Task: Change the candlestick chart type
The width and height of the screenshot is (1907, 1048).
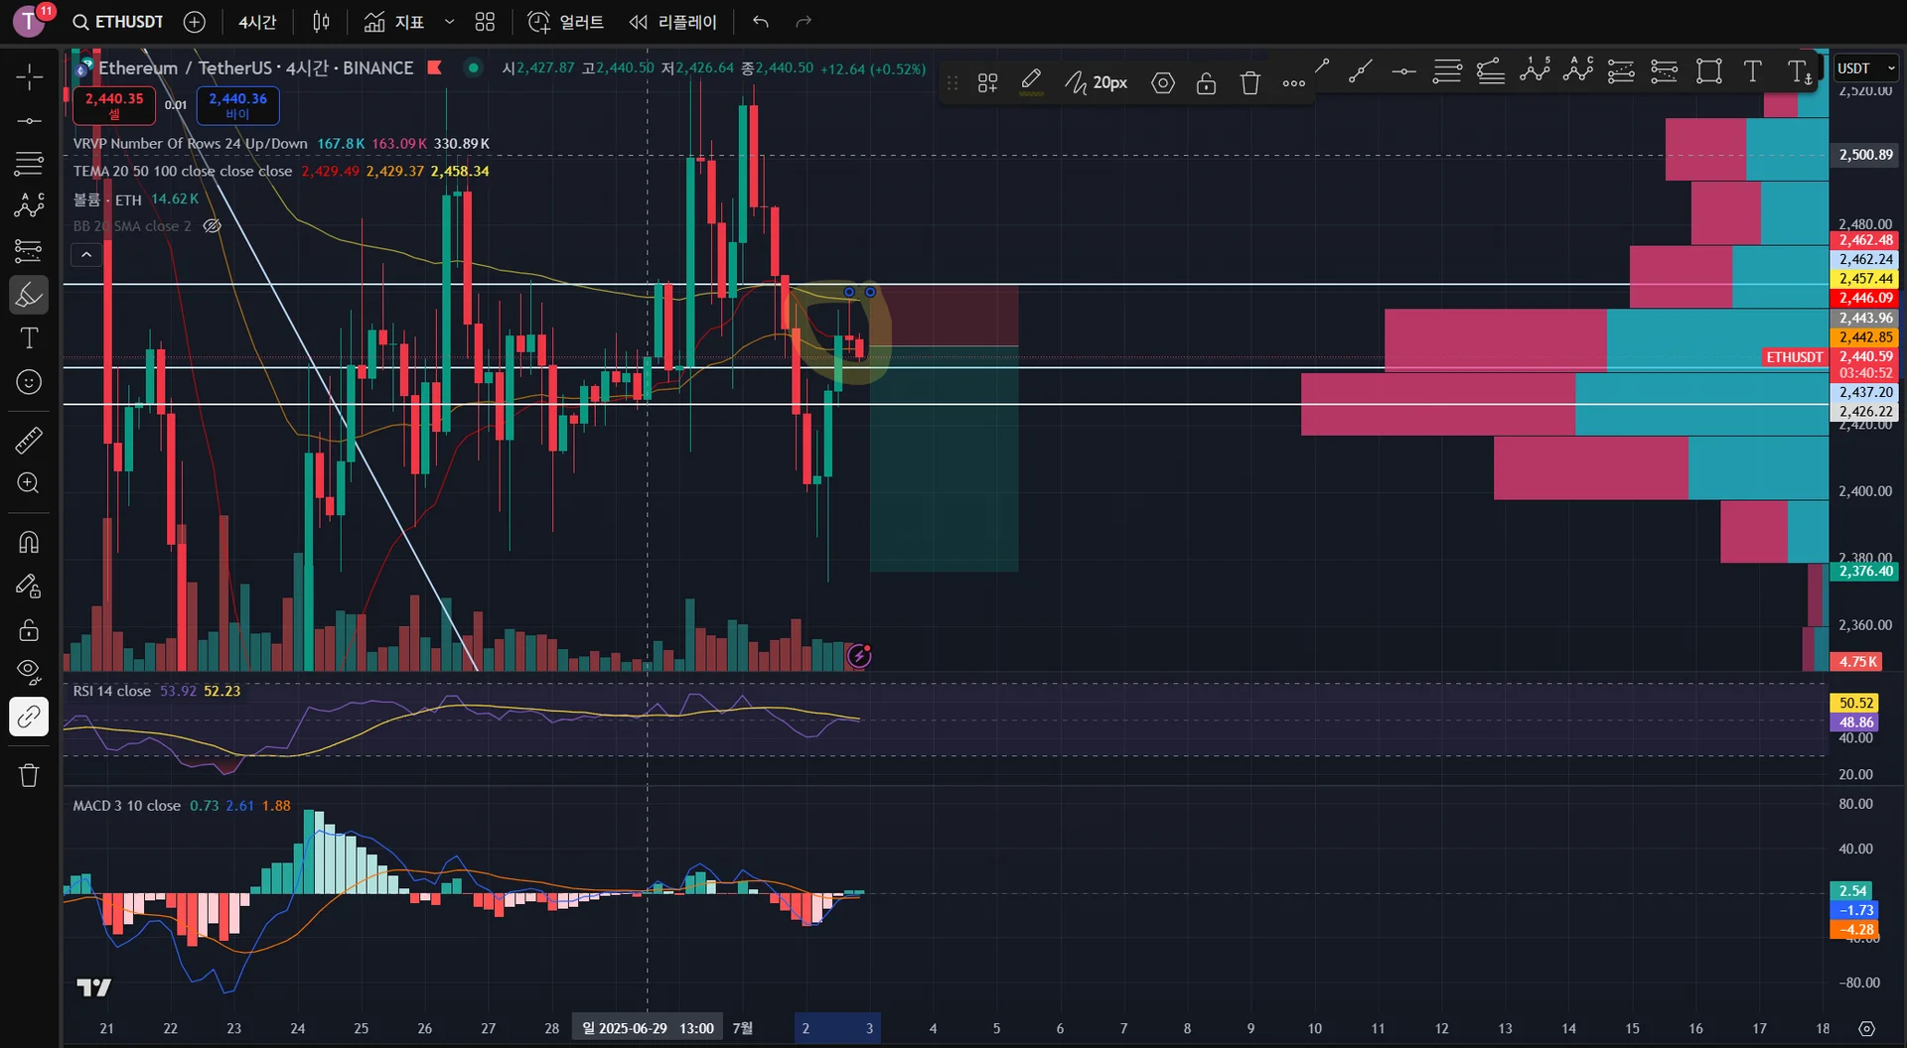Action: 321,22
